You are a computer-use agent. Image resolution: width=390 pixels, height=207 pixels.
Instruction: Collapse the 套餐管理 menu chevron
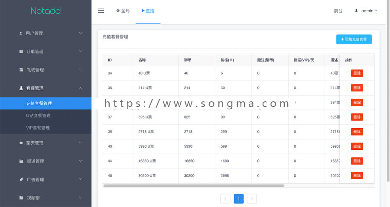coord(80,88)
